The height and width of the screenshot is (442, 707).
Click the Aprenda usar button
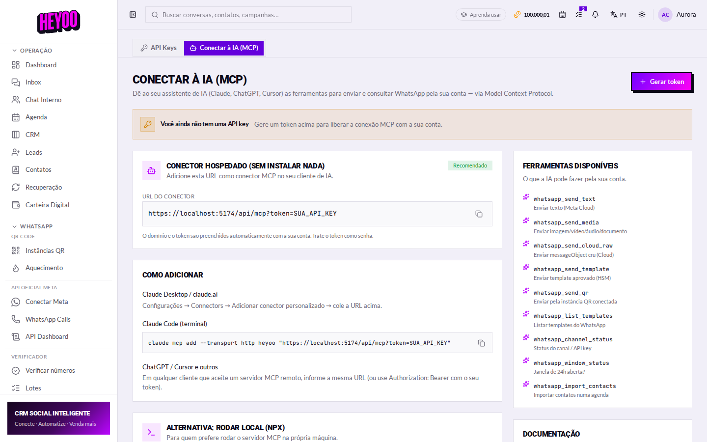(481, 15)
